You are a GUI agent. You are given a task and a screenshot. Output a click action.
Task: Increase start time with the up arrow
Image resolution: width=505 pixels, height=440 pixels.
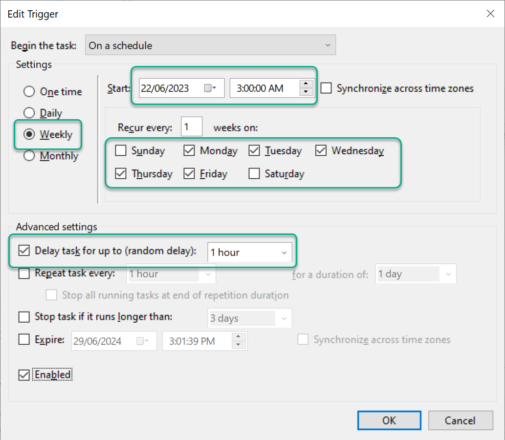(306, 84)
